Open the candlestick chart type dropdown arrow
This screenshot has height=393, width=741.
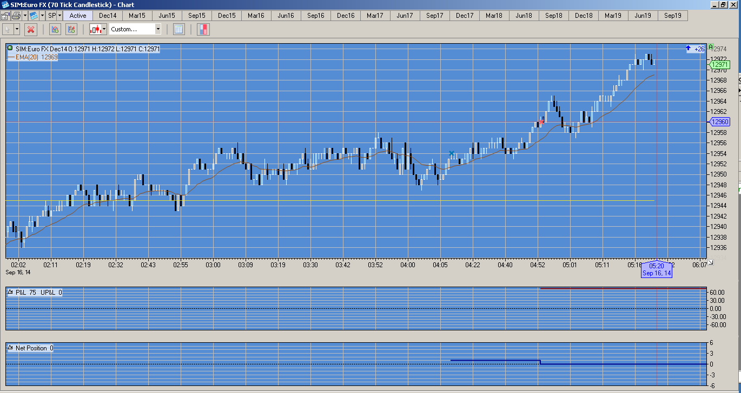(105, 29)
